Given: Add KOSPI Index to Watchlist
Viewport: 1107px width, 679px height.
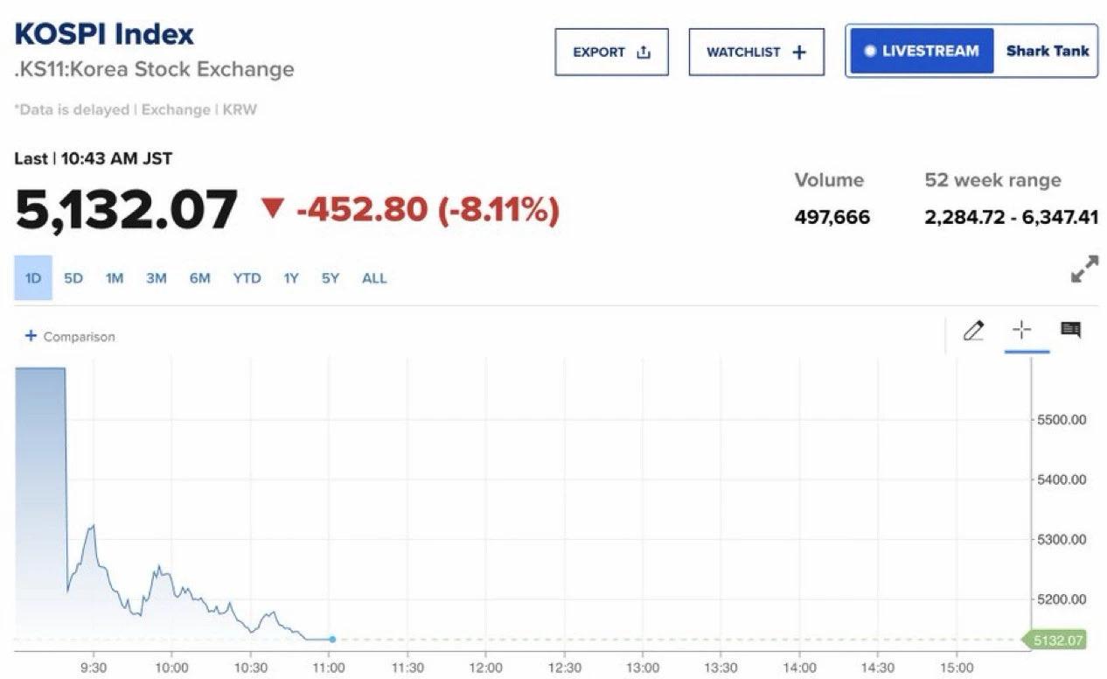Looking at the screenshot, I should [x=755, y=52].
